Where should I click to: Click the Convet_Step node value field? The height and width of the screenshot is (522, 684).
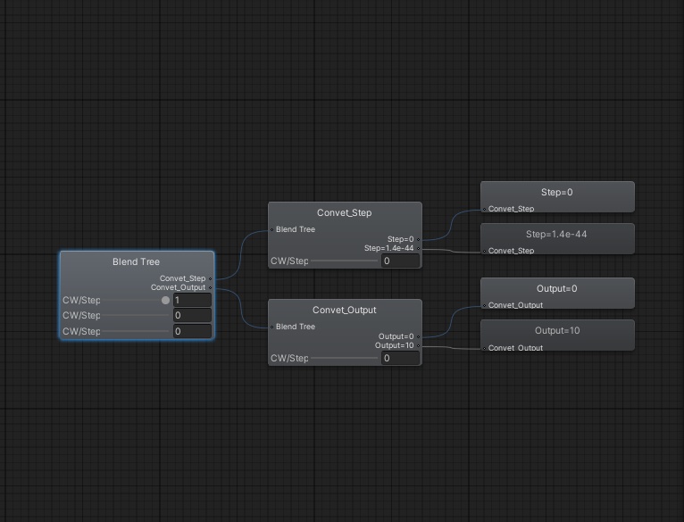click(x=400, y=261)
